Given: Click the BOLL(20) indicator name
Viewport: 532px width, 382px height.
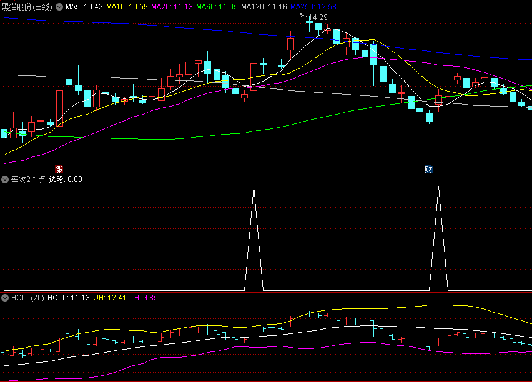Looking at the screenshot, I should (28, 298).
